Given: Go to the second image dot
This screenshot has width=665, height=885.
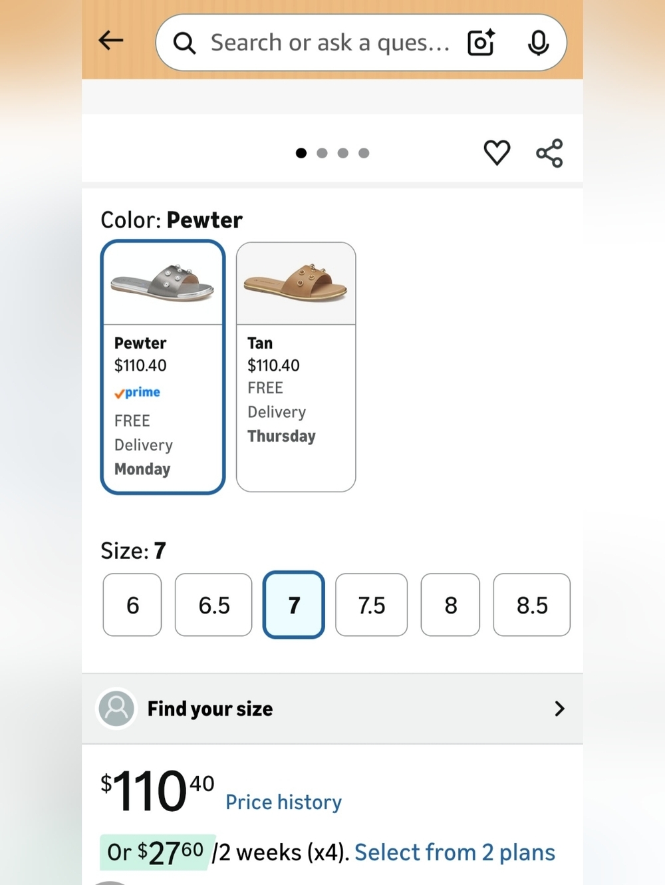Looking at the screenshot, I should click(x=322, y=153).
